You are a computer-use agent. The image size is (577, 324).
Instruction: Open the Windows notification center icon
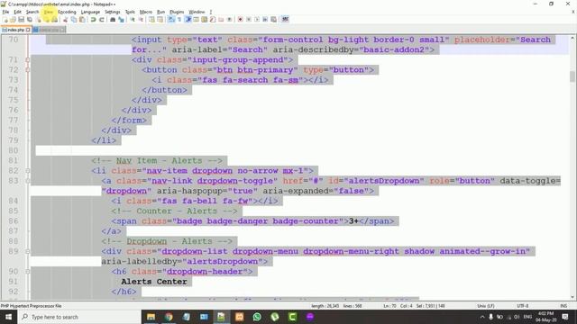click(565, 317)
